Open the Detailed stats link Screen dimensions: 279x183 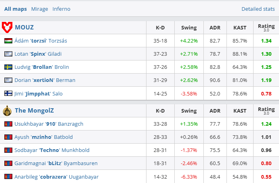[258, 9]
